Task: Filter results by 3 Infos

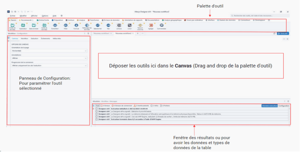Action: pyautogui.click(x=155, y=106)
